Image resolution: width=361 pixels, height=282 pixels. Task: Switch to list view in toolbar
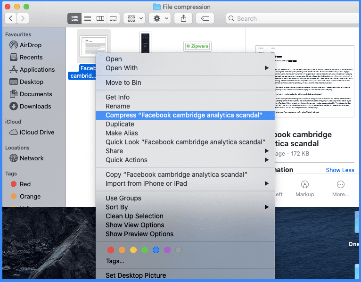(88, 18)
